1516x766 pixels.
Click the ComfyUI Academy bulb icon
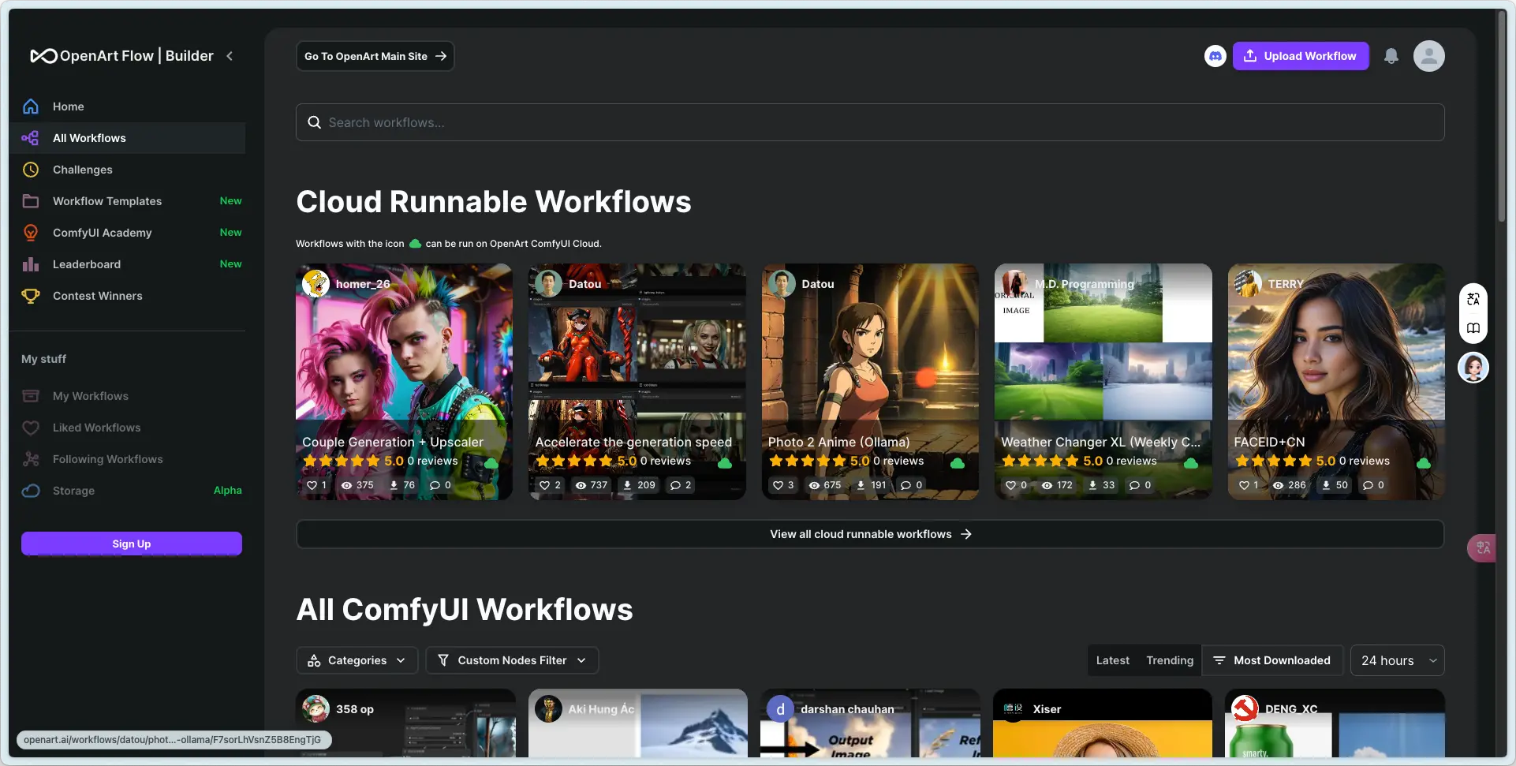(31, 233)
